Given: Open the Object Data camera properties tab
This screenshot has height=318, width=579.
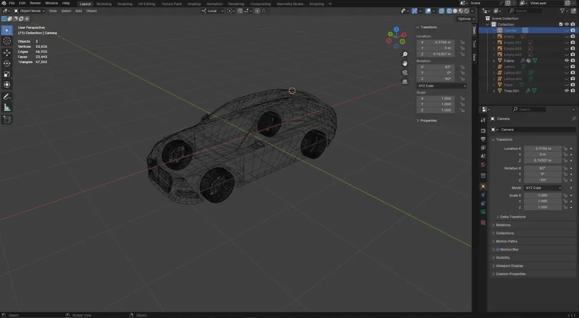Looking at the screenshot, I should tap(483, 212).
